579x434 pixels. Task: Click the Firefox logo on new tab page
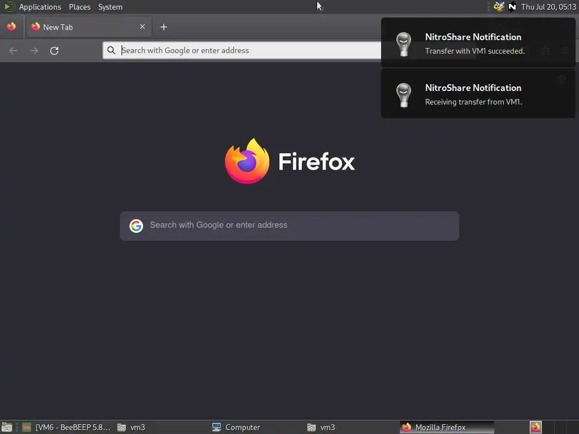click(247, 161)
